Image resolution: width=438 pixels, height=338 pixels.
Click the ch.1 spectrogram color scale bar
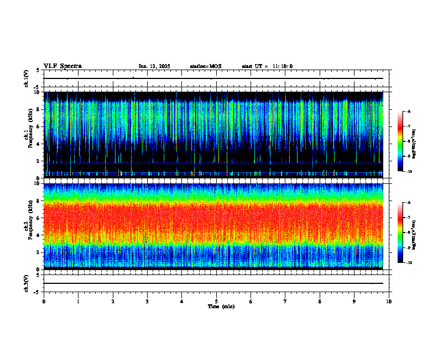(x=400, y=141)
